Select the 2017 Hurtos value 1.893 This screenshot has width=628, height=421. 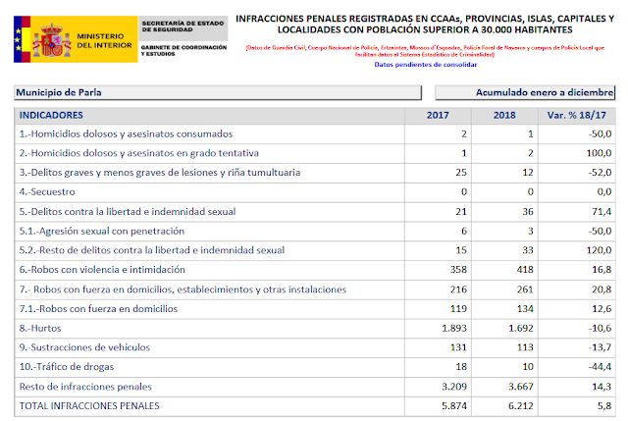point(454,329)
